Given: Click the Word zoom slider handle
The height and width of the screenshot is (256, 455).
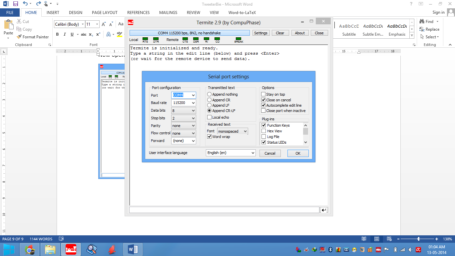Looking at the screenshot, I should coord(419,239).
